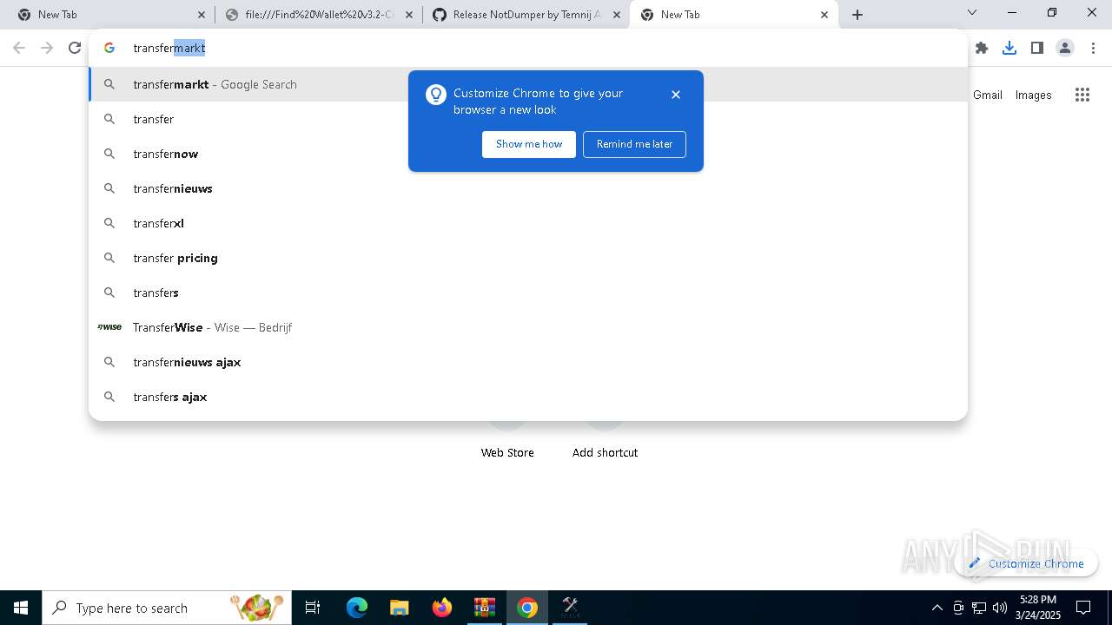The height and width of the screenshot is (625, 1112).
Task: Close the NotDumper GitHub tab
Action: 617,15
